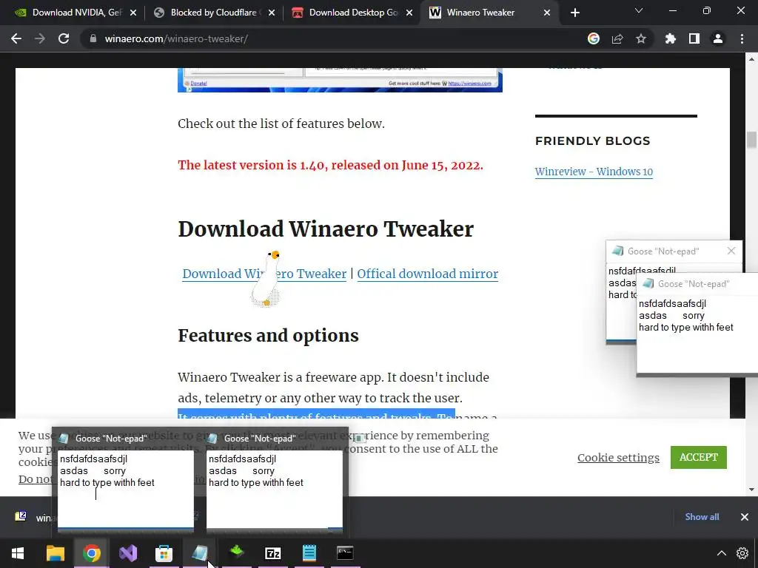Close the Blocked by Cloudflare tab
758x568 pixels.
tap(272, 13)
